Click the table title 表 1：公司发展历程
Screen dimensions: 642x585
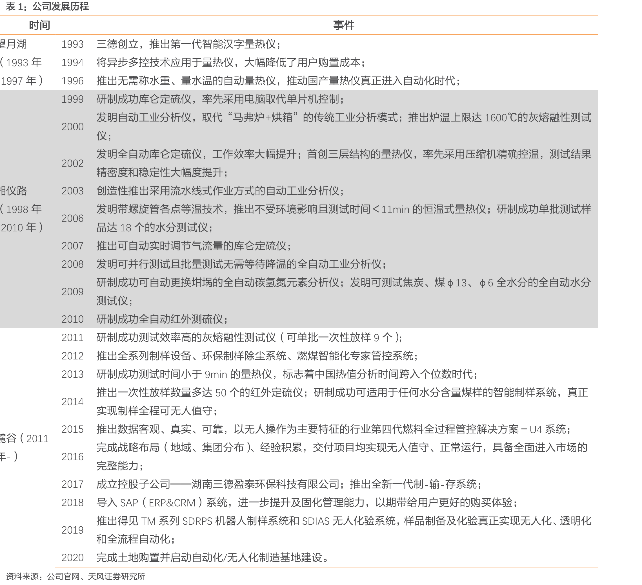47,6
